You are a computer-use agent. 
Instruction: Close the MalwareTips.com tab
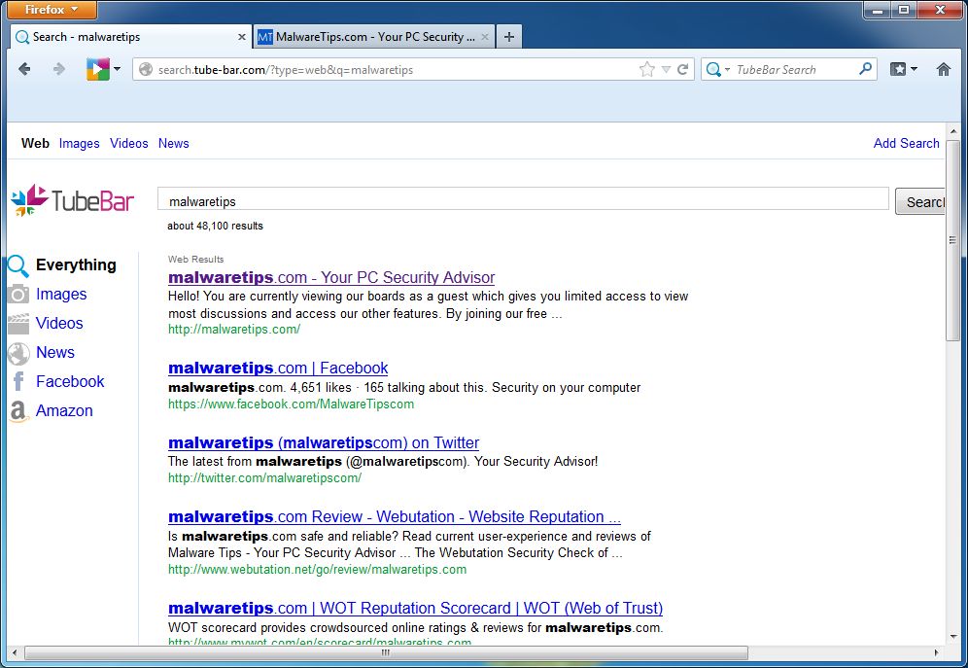click(x=485, y=37)
